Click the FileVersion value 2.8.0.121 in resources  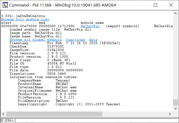pyautogui.click(x=65, y=97)
